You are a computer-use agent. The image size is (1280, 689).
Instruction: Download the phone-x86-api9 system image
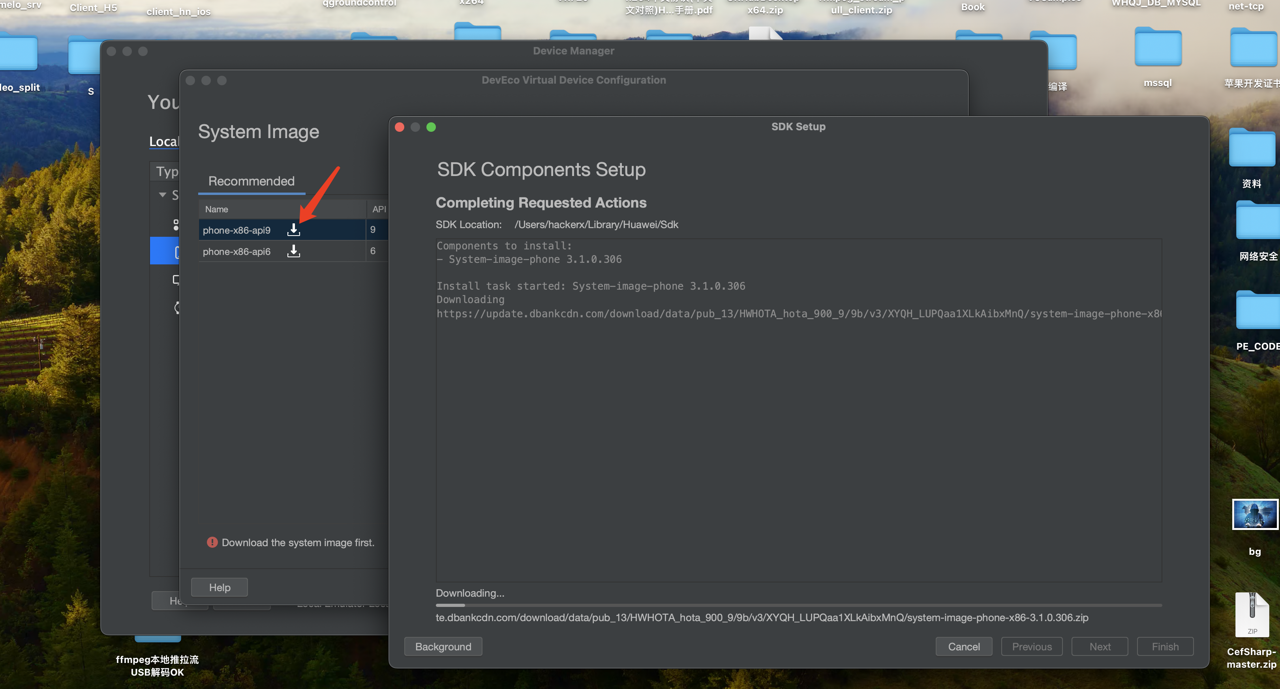tap(294, 230)
